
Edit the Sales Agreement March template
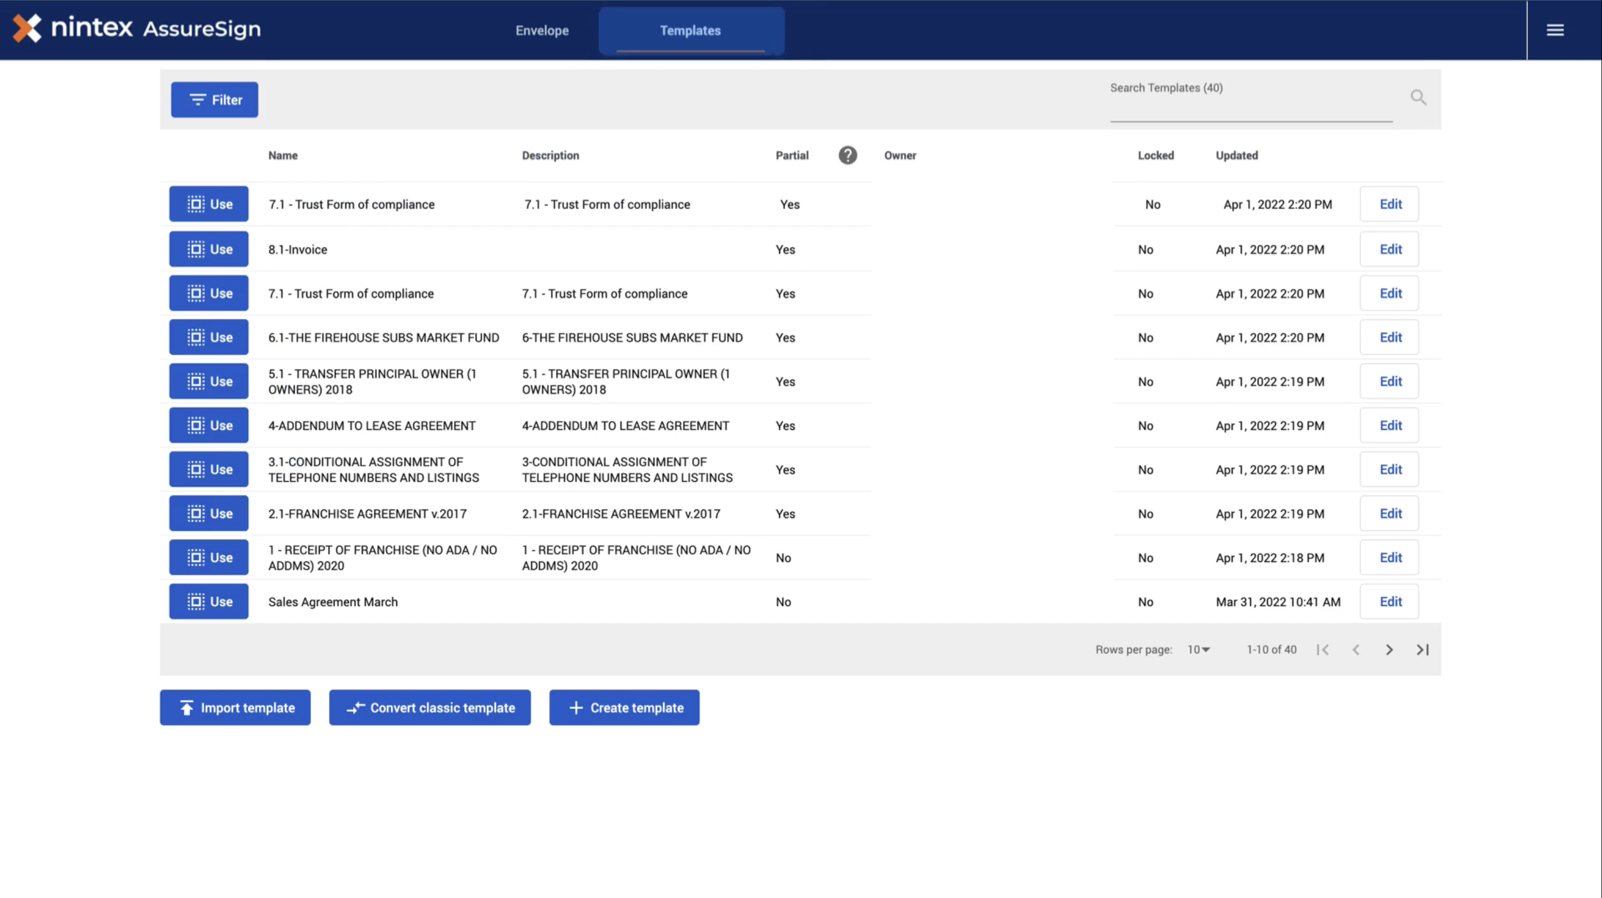(1389, 602)
